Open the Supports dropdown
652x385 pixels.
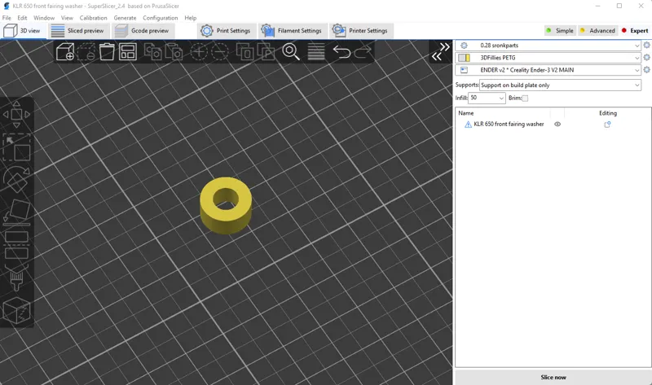click(560, 85)
